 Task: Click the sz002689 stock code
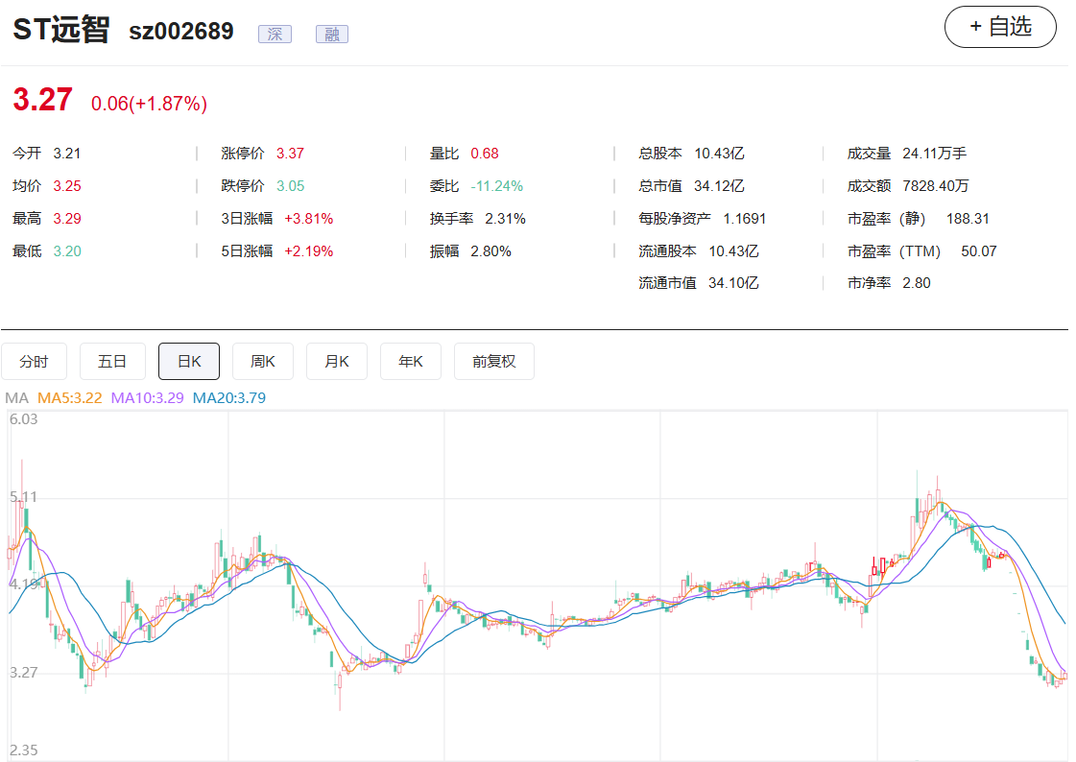coord(181,32)
